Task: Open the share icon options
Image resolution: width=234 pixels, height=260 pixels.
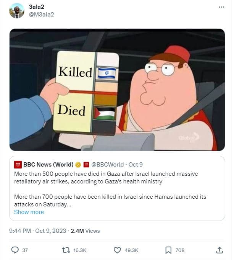Action: coord(219,250)
